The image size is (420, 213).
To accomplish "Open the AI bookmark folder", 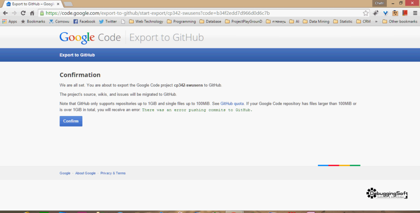I will click(294, 21).
